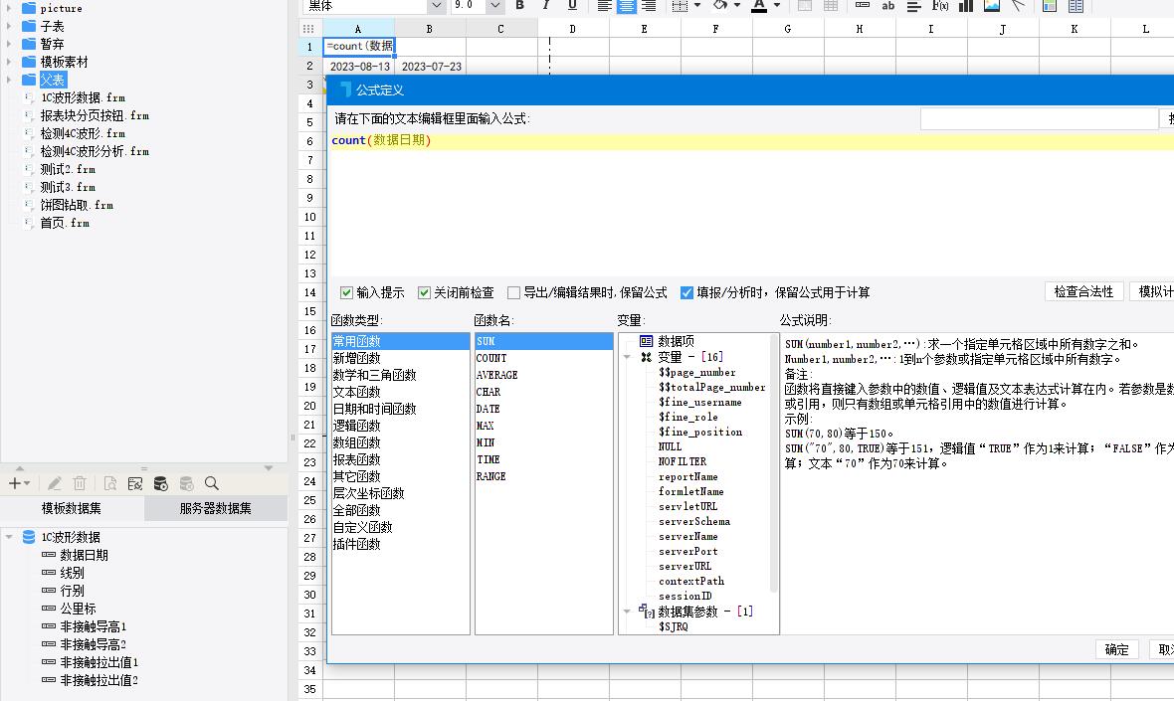Click the cell border style icon
Image resolution: width=1174 pixels, height=701 pixels.
tap(680, 6)
